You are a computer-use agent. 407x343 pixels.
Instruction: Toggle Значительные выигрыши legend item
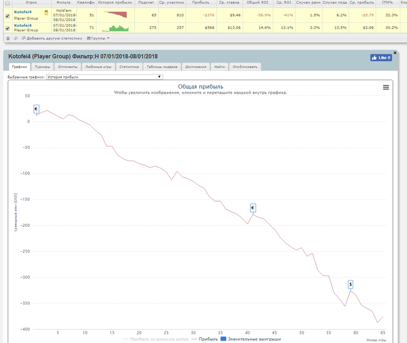(251, 339)
